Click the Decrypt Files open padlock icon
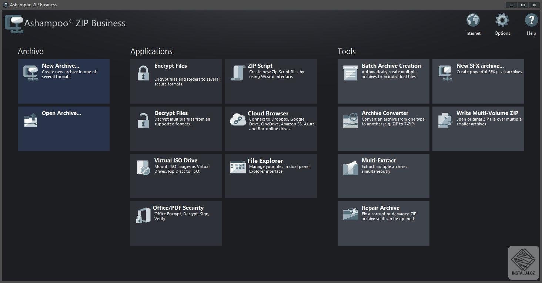This screenshot has height=283, width=542. click(x=143, y=120)
